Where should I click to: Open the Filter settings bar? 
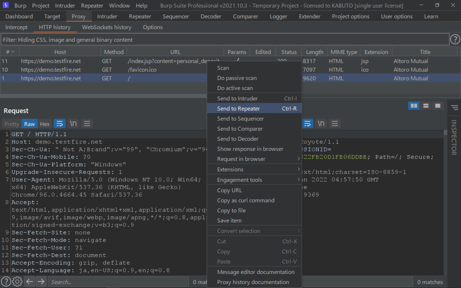(225, 40)
